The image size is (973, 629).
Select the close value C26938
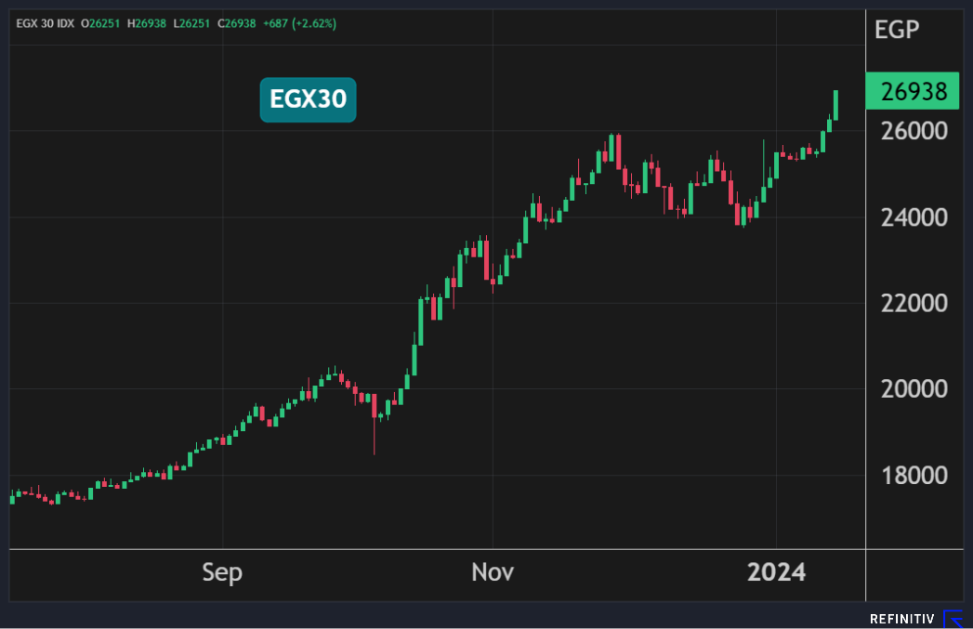pyautogui.click(x=235, y=22)
